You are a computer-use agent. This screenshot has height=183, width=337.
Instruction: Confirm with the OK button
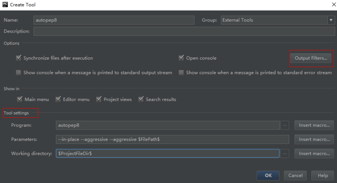point(268,176)
